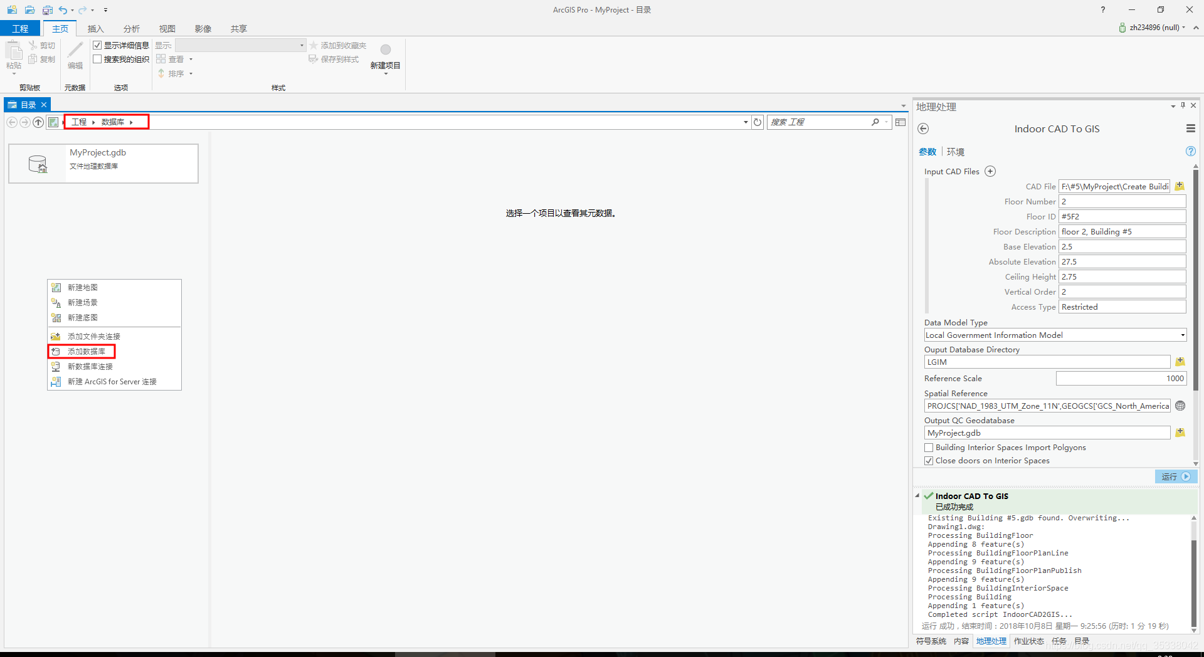Open Customize Quick Access Toolbar dropdown
1204x657 pixels.
click(x=105, y=10)
